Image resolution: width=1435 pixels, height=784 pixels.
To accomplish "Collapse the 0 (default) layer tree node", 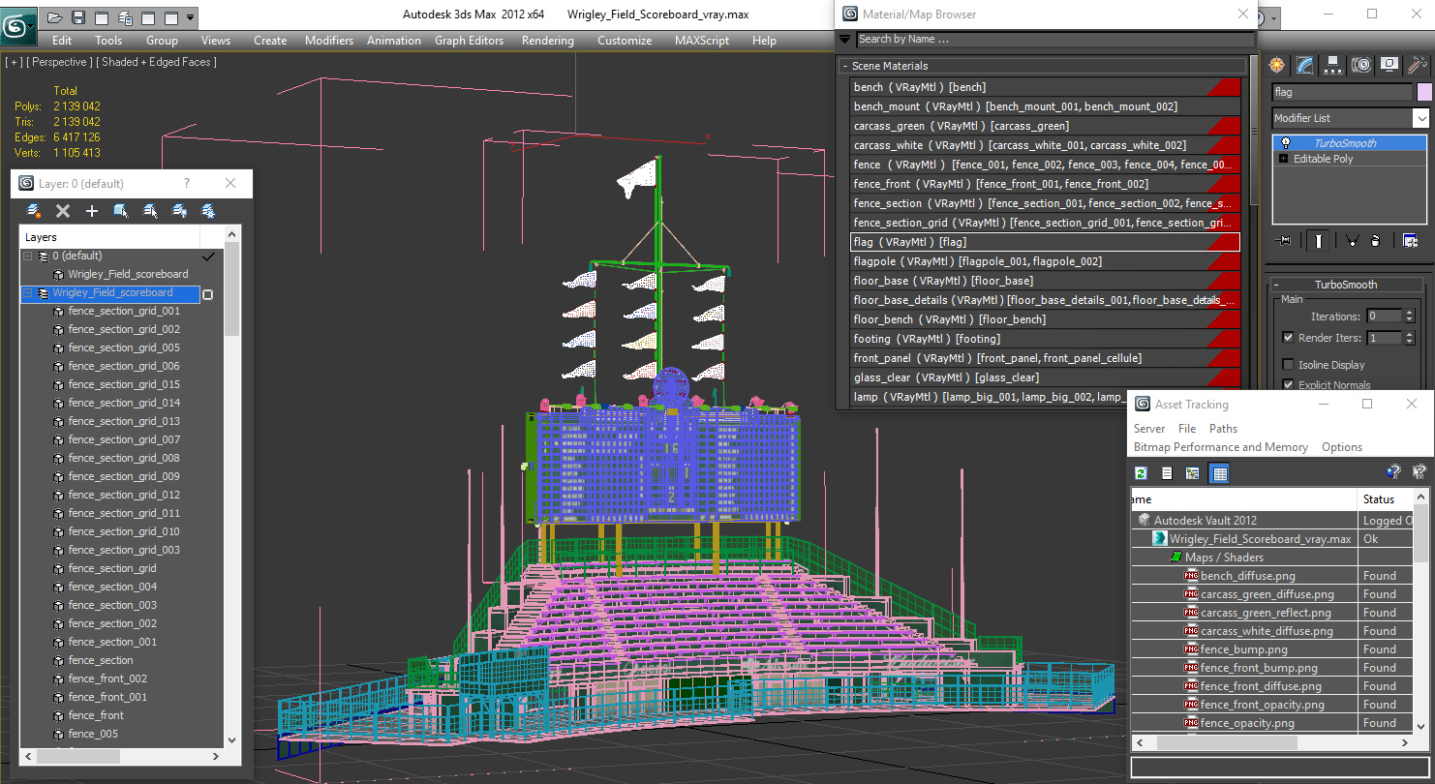I will pyautogui.click(x=27, y=256).
